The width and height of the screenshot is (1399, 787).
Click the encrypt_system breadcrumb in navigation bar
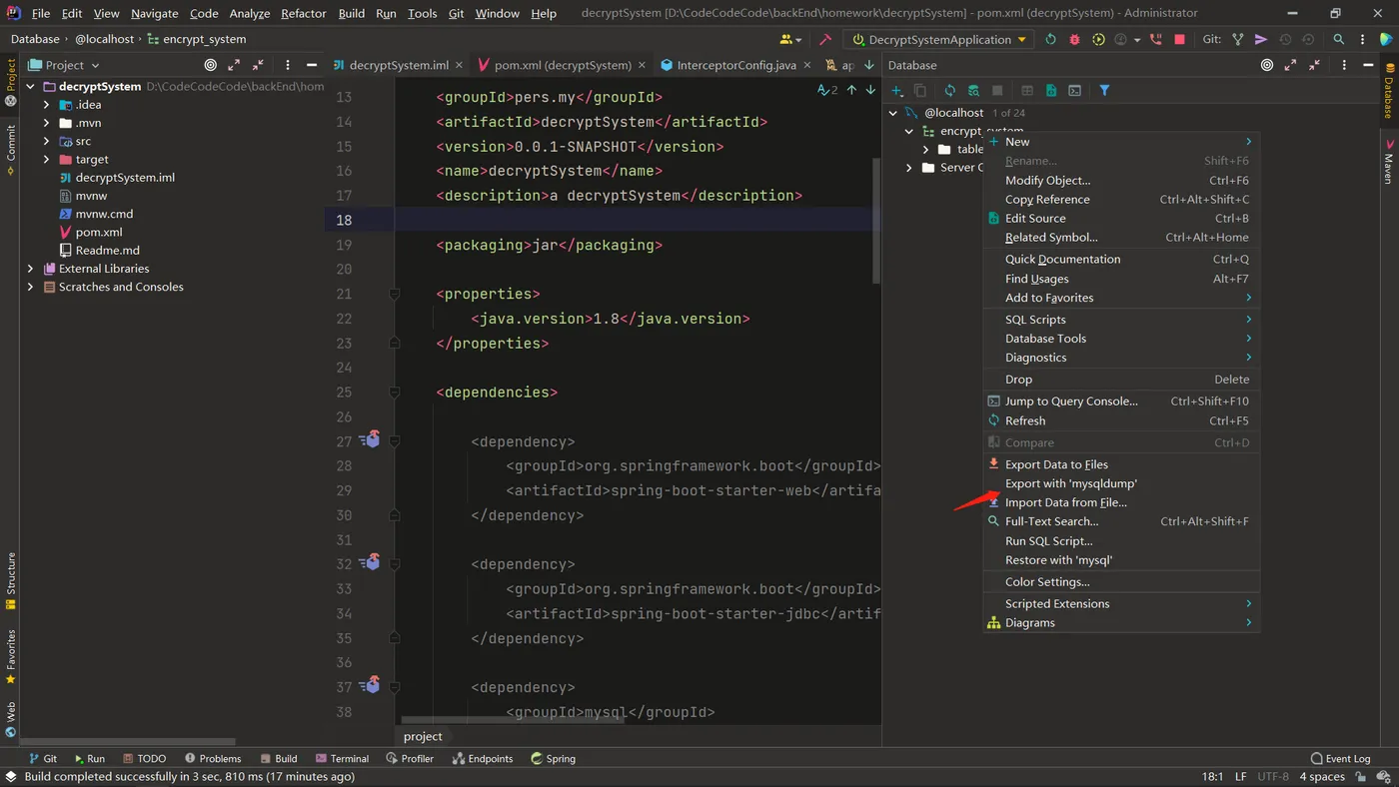pyautogui.click(x=197, y=39)
